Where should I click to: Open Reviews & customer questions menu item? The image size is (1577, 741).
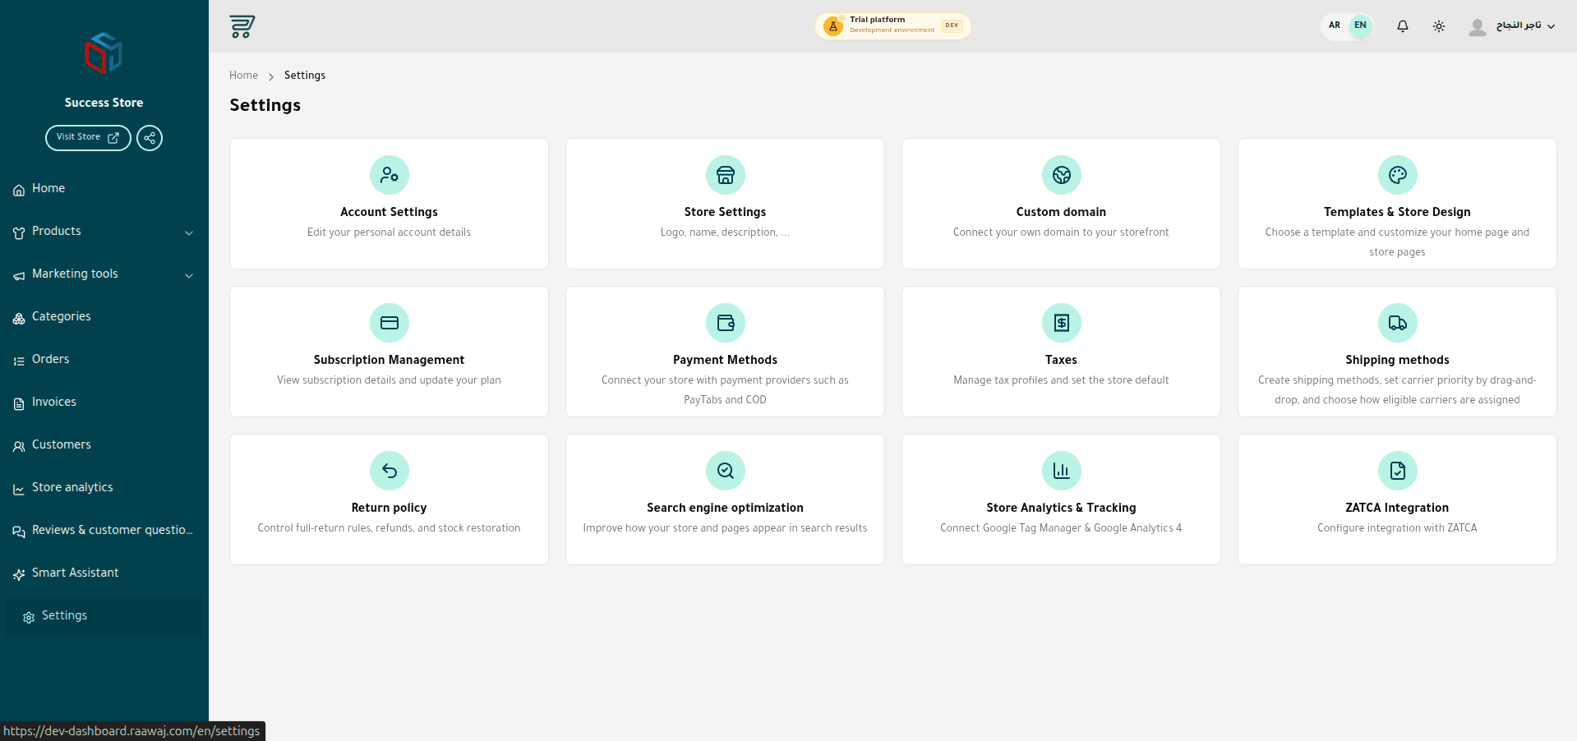point(104,531)
